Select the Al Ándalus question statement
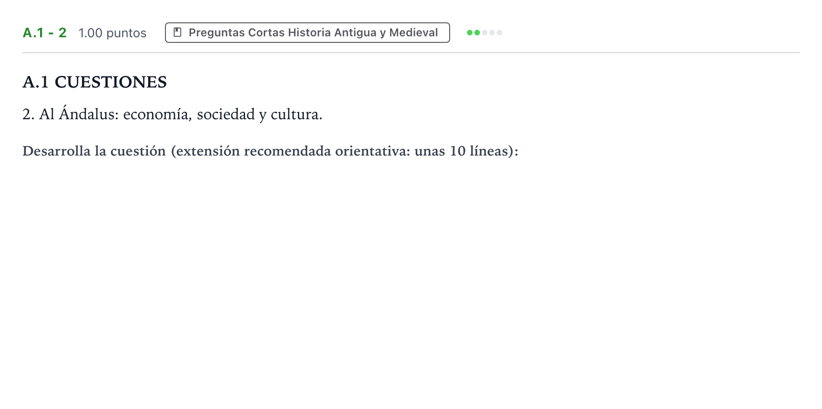822x409 pixels. point(172,114)
